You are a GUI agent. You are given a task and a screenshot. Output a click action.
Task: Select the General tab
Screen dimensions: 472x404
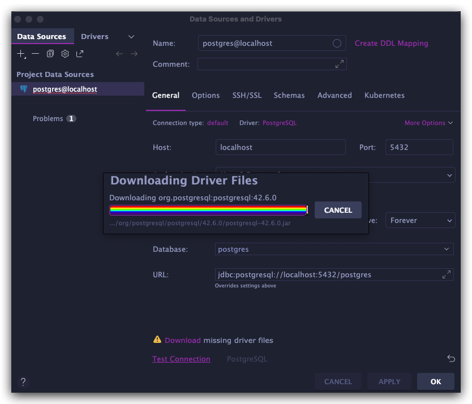tap(166, 96)
